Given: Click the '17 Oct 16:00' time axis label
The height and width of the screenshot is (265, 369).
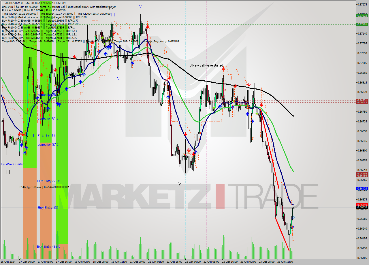Looking at the screenshot, I should tap(63, 262).
